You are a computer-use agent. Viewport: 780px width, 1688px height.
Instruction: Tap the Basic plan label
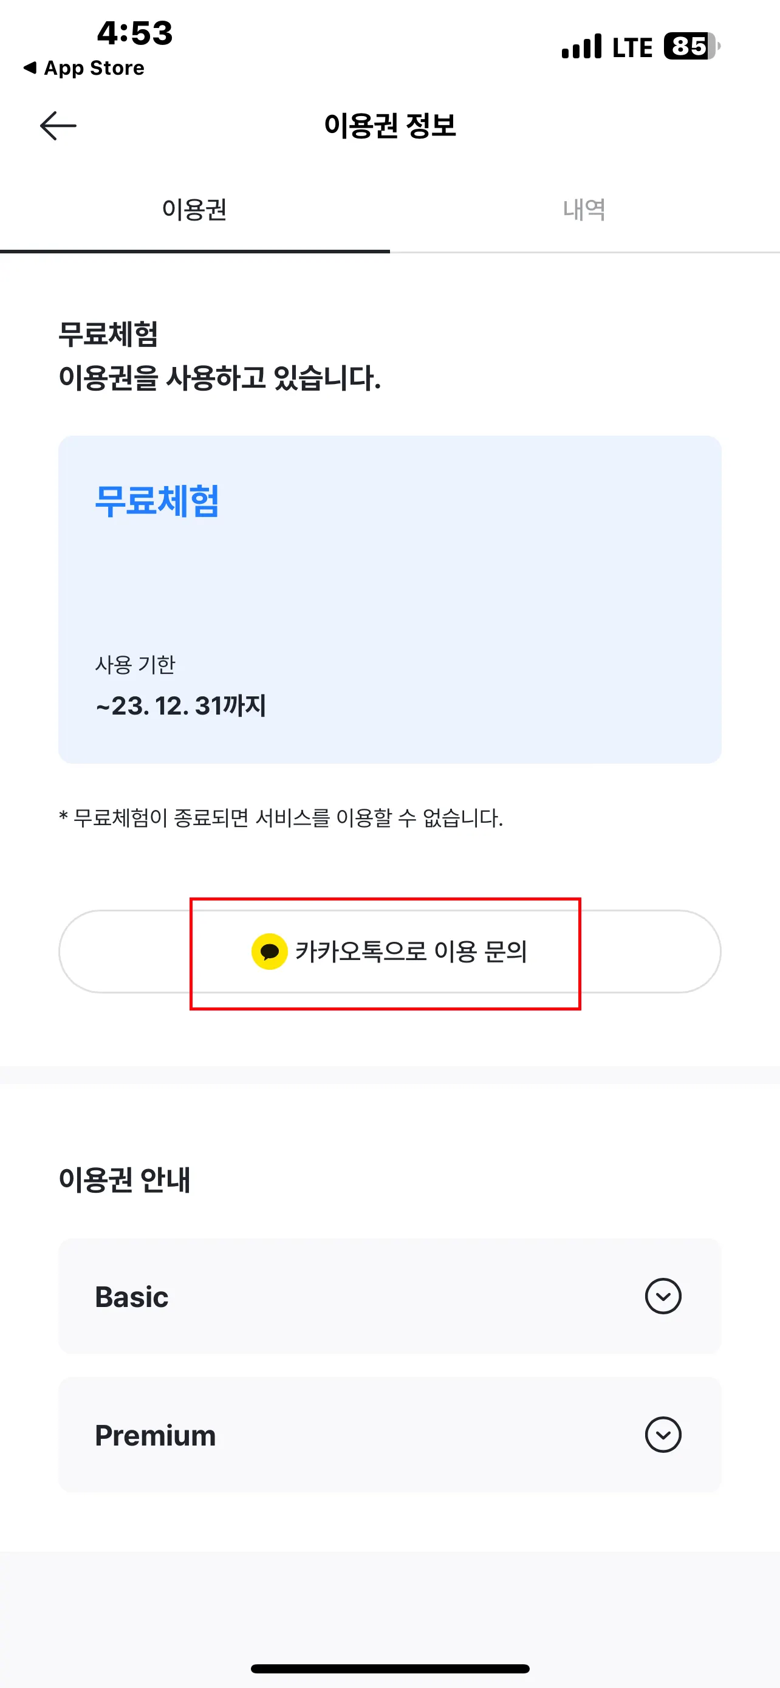coord(132,1297)
